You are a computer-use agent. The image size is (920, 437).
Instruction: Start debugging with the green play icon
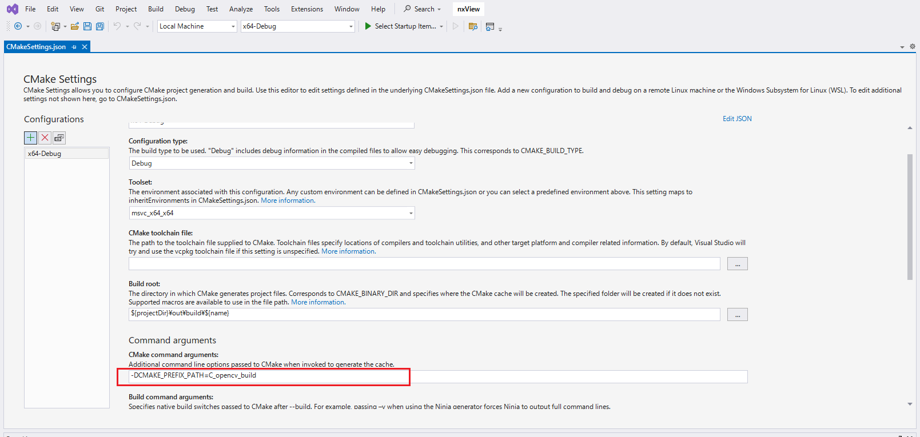pyautogui.click(x=368, y=26)
